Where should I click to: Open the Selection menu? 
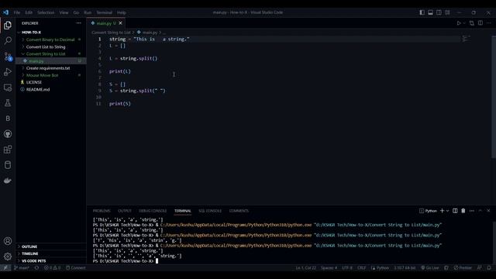(46, 12)
